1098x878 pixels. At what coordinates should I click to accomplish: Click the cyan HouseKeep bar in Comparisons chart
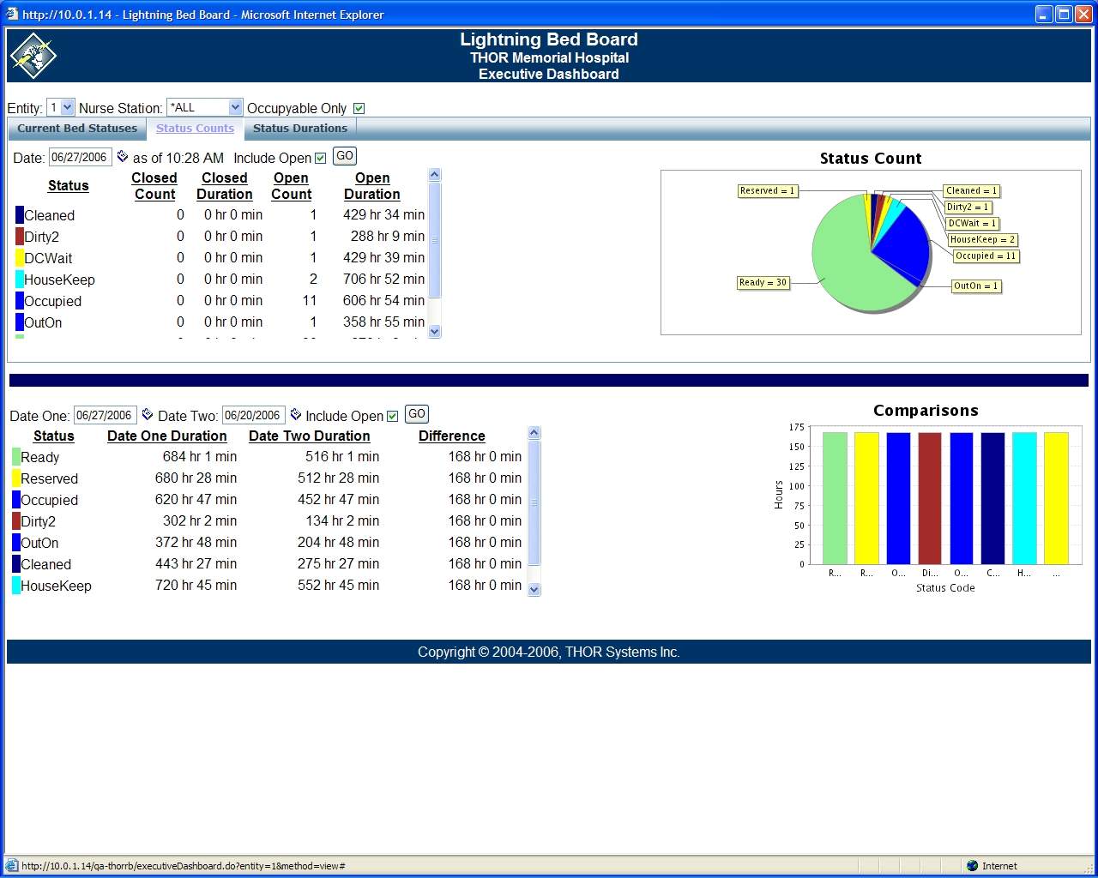coord(1024,498)
